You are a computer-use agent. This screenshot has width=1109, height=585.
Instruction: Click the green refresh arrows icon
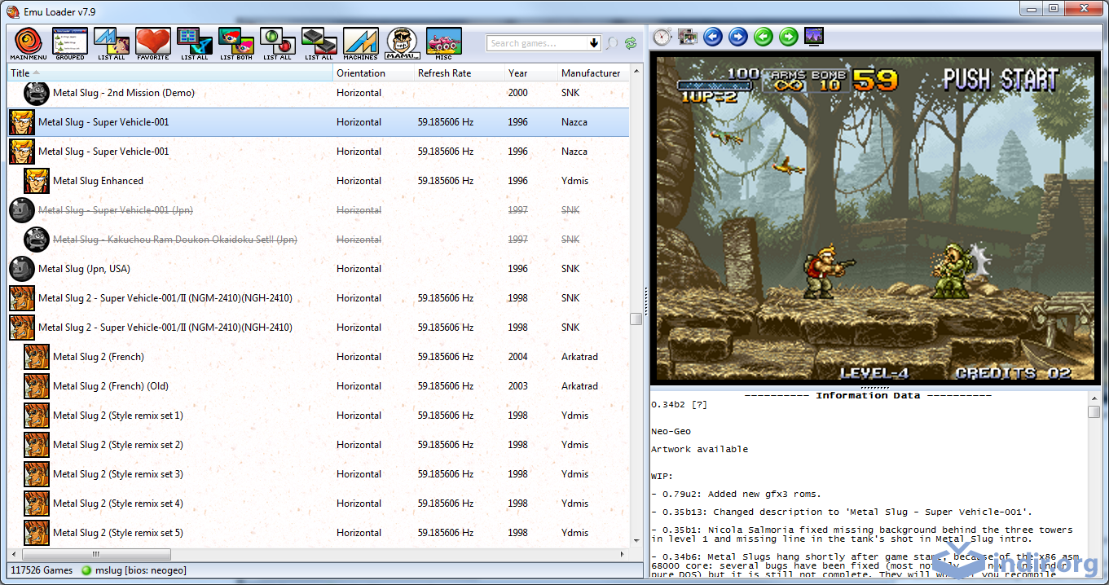pos(631,43)
